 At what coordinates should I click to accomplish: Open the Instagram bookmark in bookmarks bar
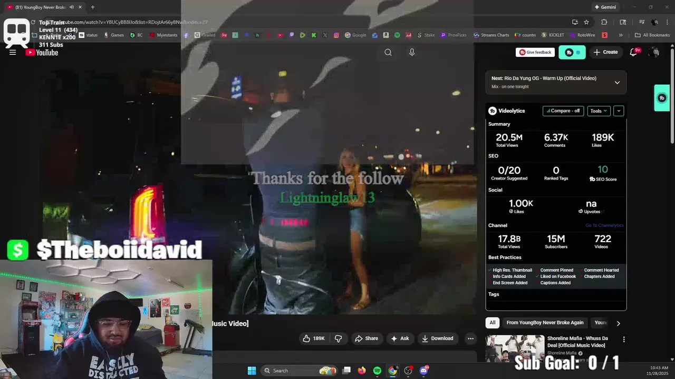pyautogui.click(x=336, y=35)
